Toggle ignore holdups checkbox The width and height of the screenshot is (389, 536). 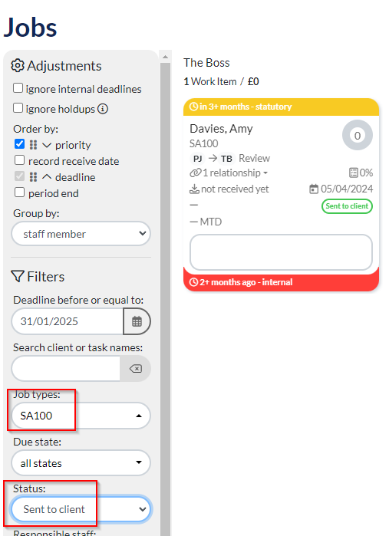pos(18,108)
